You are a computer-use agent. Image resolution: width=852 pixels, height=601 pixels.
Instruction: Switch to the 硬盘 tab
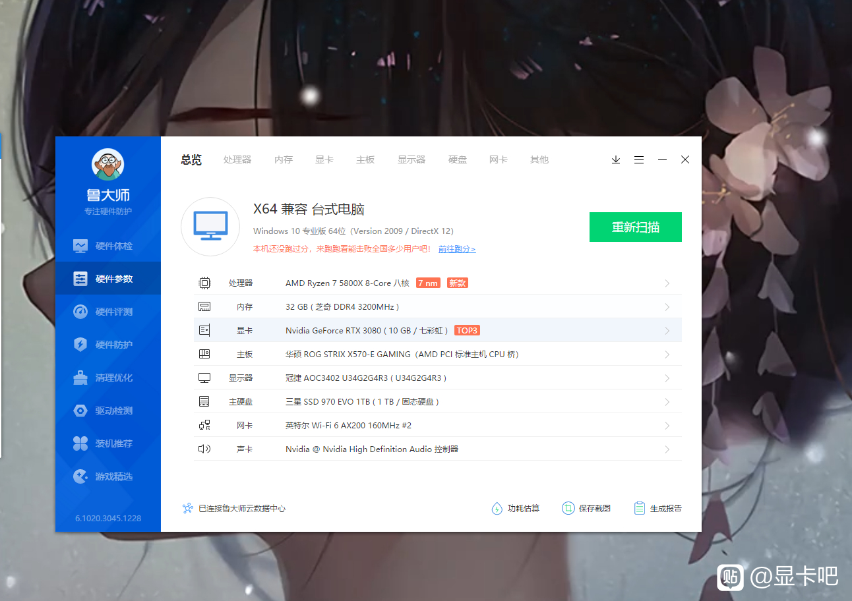458,159
